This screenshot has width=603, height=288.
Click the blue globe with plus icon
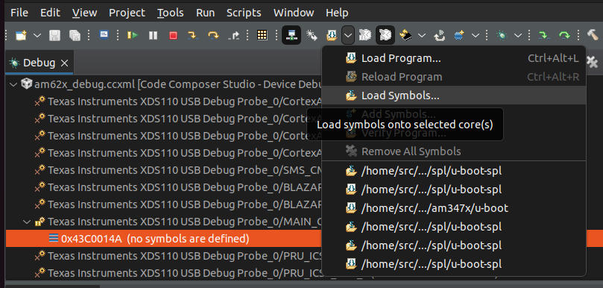tap(459, 35)
